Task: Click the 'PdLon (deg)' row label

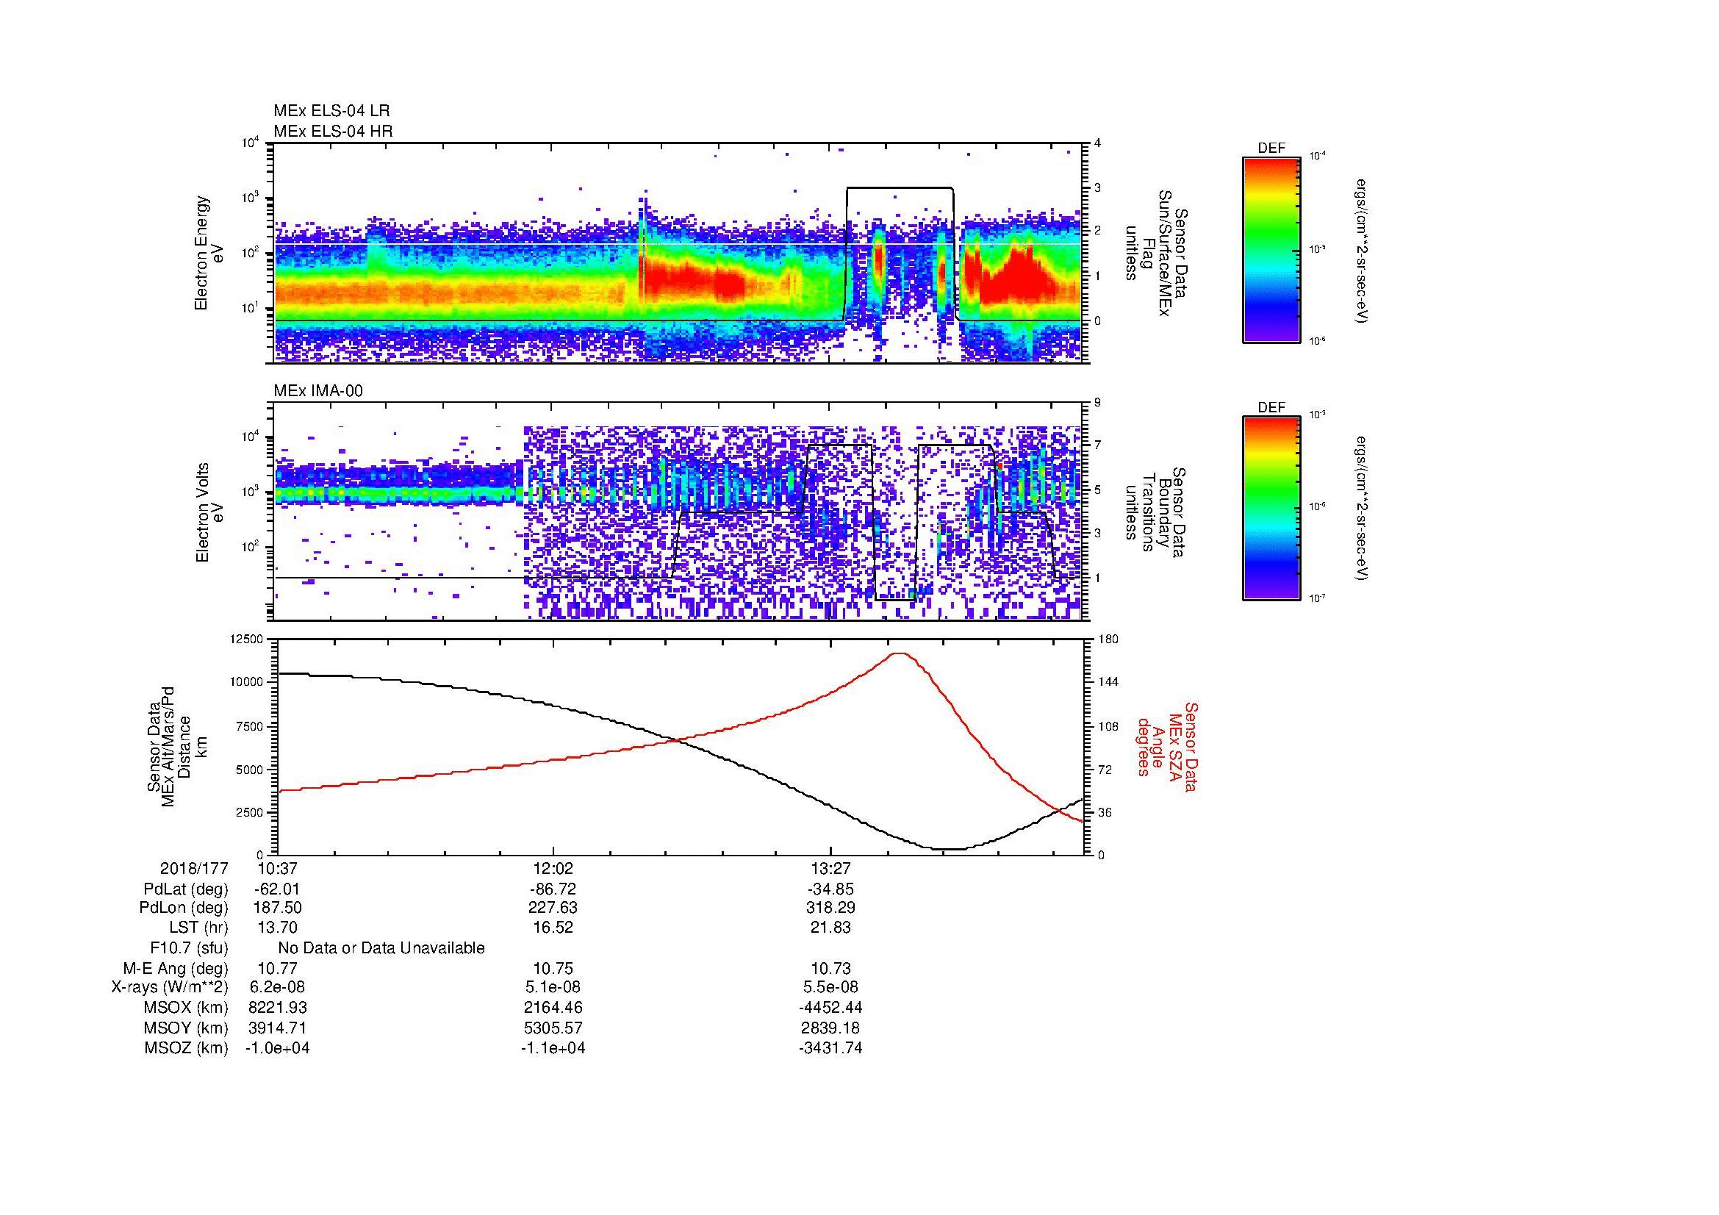Action: pyautogui.click(x=184, y=907)
